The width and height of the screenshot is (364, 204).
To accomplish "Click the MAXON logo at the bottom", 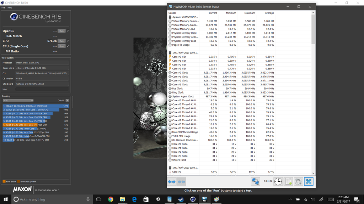I will (x=22, y=189).
